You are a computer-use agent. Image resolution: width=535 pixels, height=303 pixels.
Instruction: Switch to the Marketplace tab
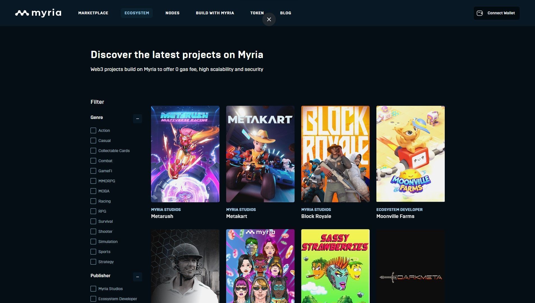coord(93,13)
